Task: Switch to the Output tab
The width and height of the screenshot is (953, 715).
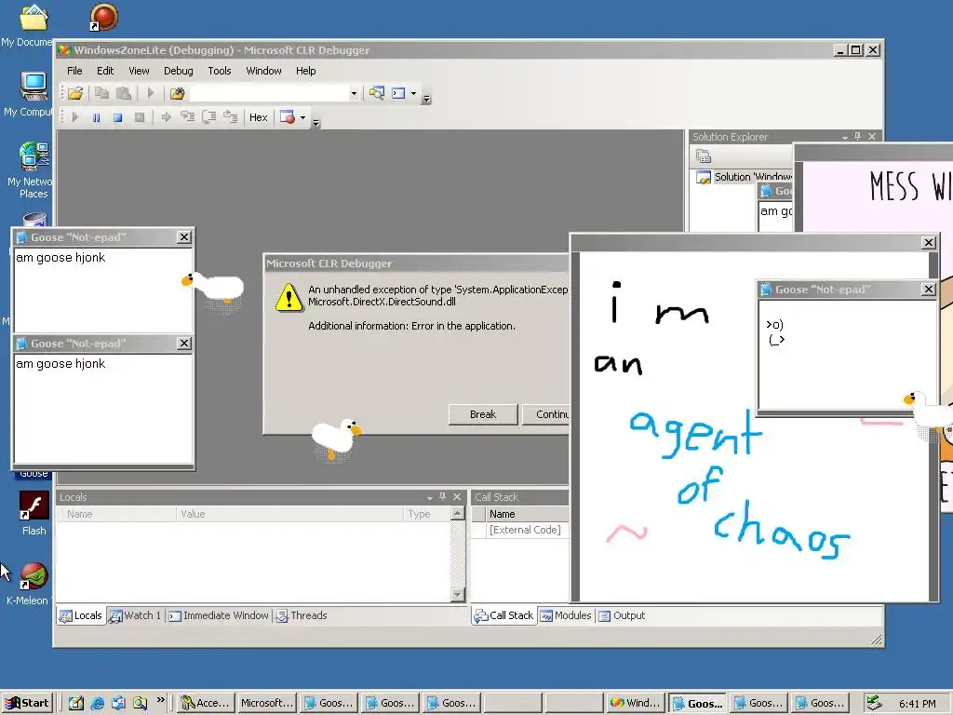Action: coord(623,615)
